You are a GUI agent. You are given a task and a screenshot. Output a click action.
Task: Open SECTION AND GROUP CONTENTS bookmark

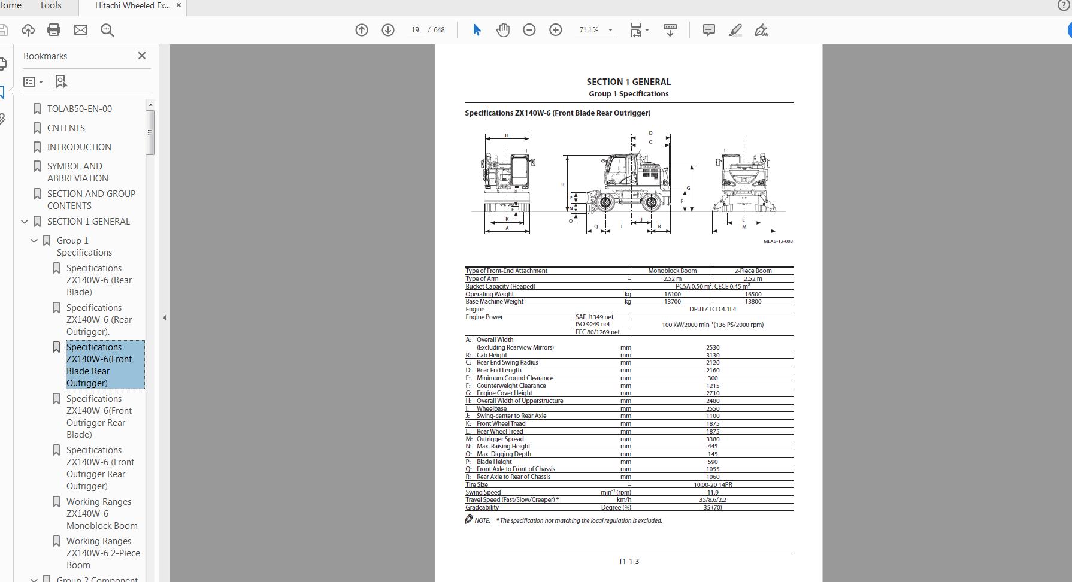click(91, 200)
